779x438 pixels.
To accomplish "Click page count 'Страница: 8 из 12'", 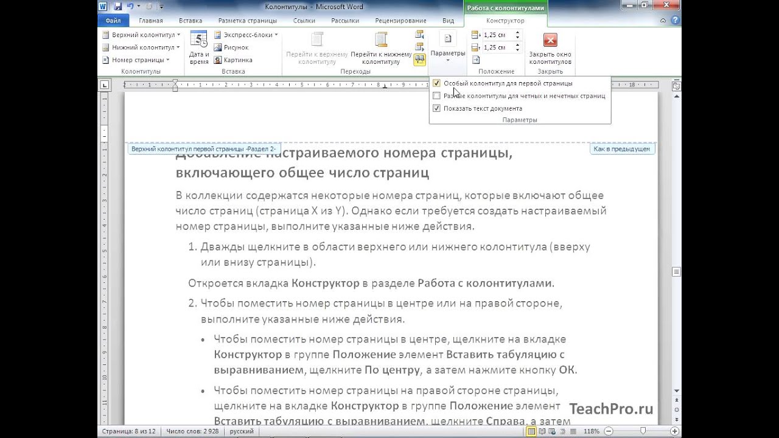I will click(128, 431).
